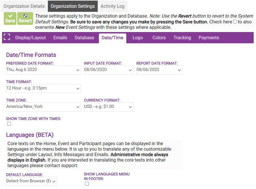Change the Time Format selection
Image resolution: width=256 pixels, height=189 pixels.
coord(43,88)
